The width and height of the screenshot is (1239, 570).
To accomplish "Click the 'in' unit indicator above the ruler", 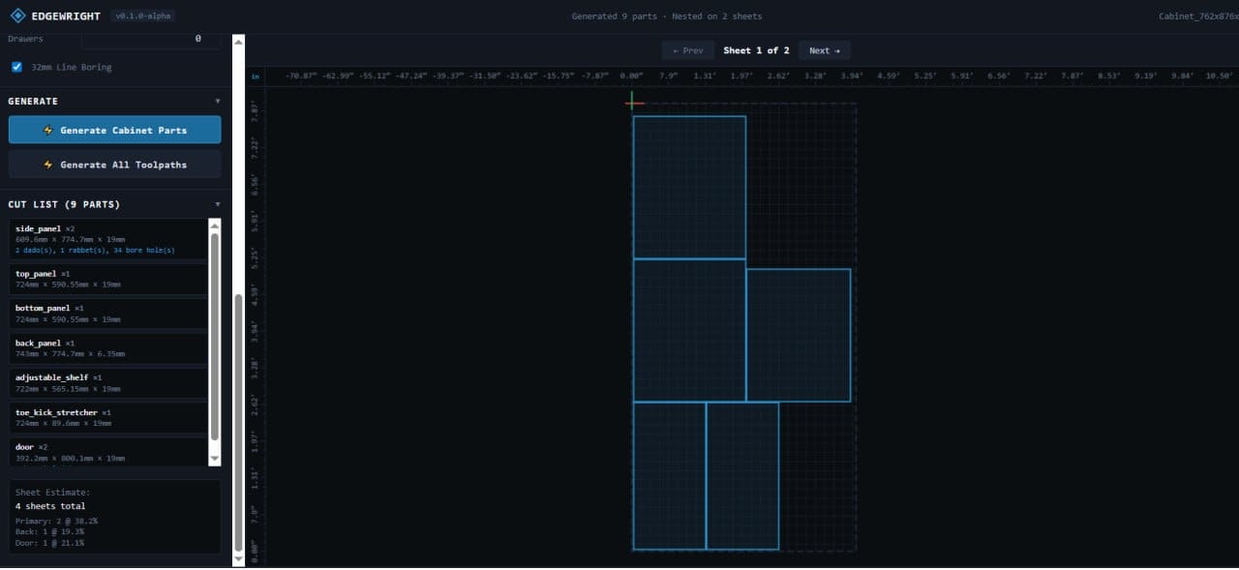I will (254, 76).
